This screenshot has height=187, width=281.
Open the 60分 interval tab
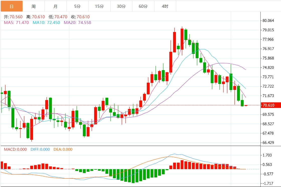click(143, 6)
